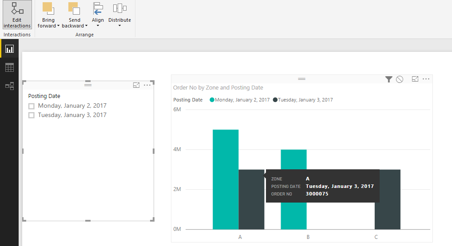Click x-axis label C

pyautogui.click(x=376, y=237)
